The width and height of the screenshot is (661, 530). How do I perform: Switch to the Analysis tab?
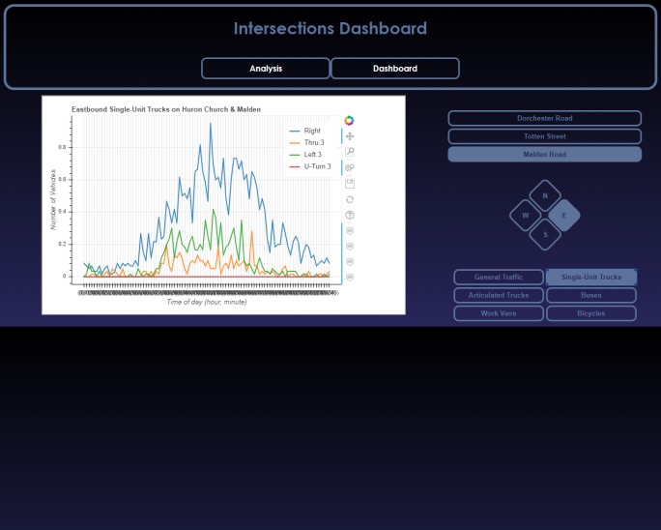point(266,69)
